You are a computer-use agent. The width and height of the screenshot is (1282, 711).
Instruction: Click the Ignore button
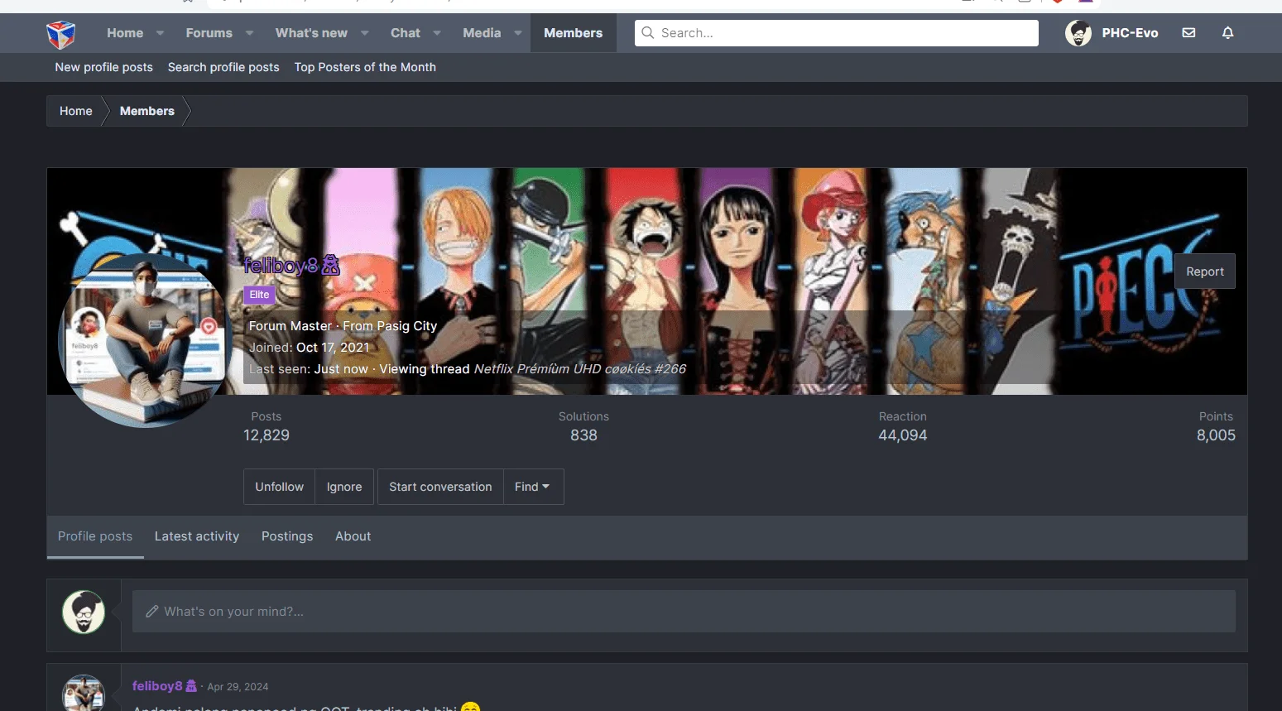(x=344, y=487)
